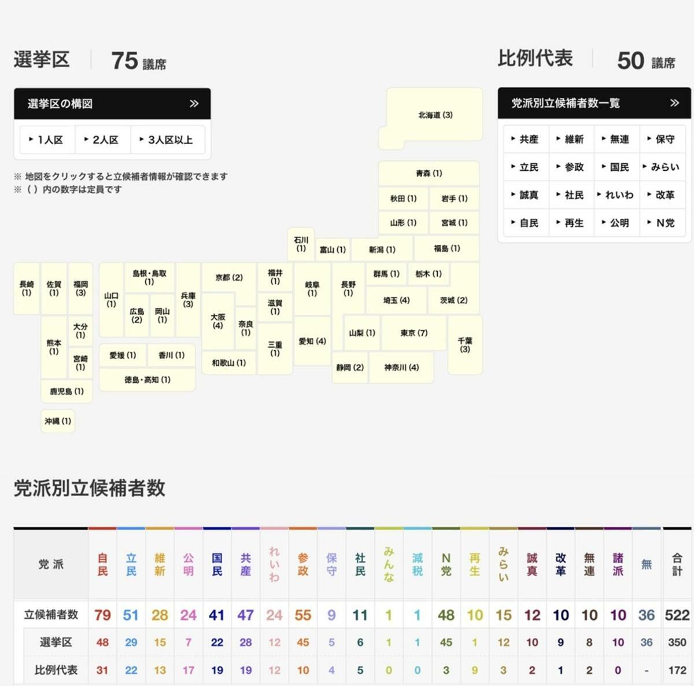
Task: Open the 国民 party candidate list
Action: coord(617,167)
